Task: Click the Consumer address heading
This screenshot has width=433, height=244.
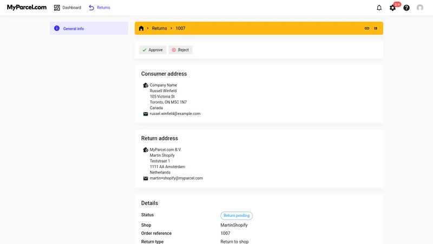Action: (164, 74)
